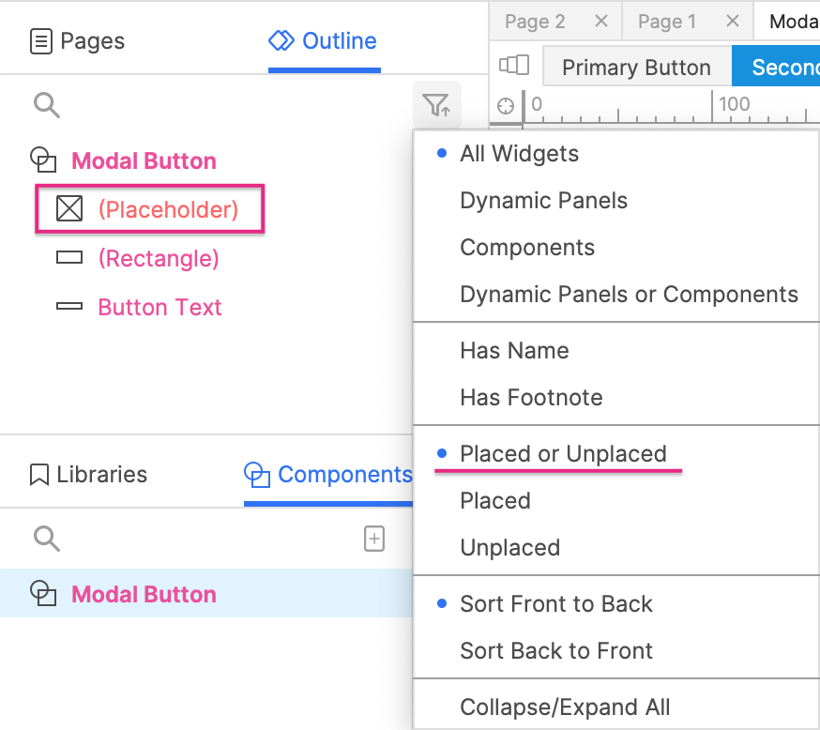Select the Unplaced filter option
Screen dimensions: 820x730
pos(509,548)
